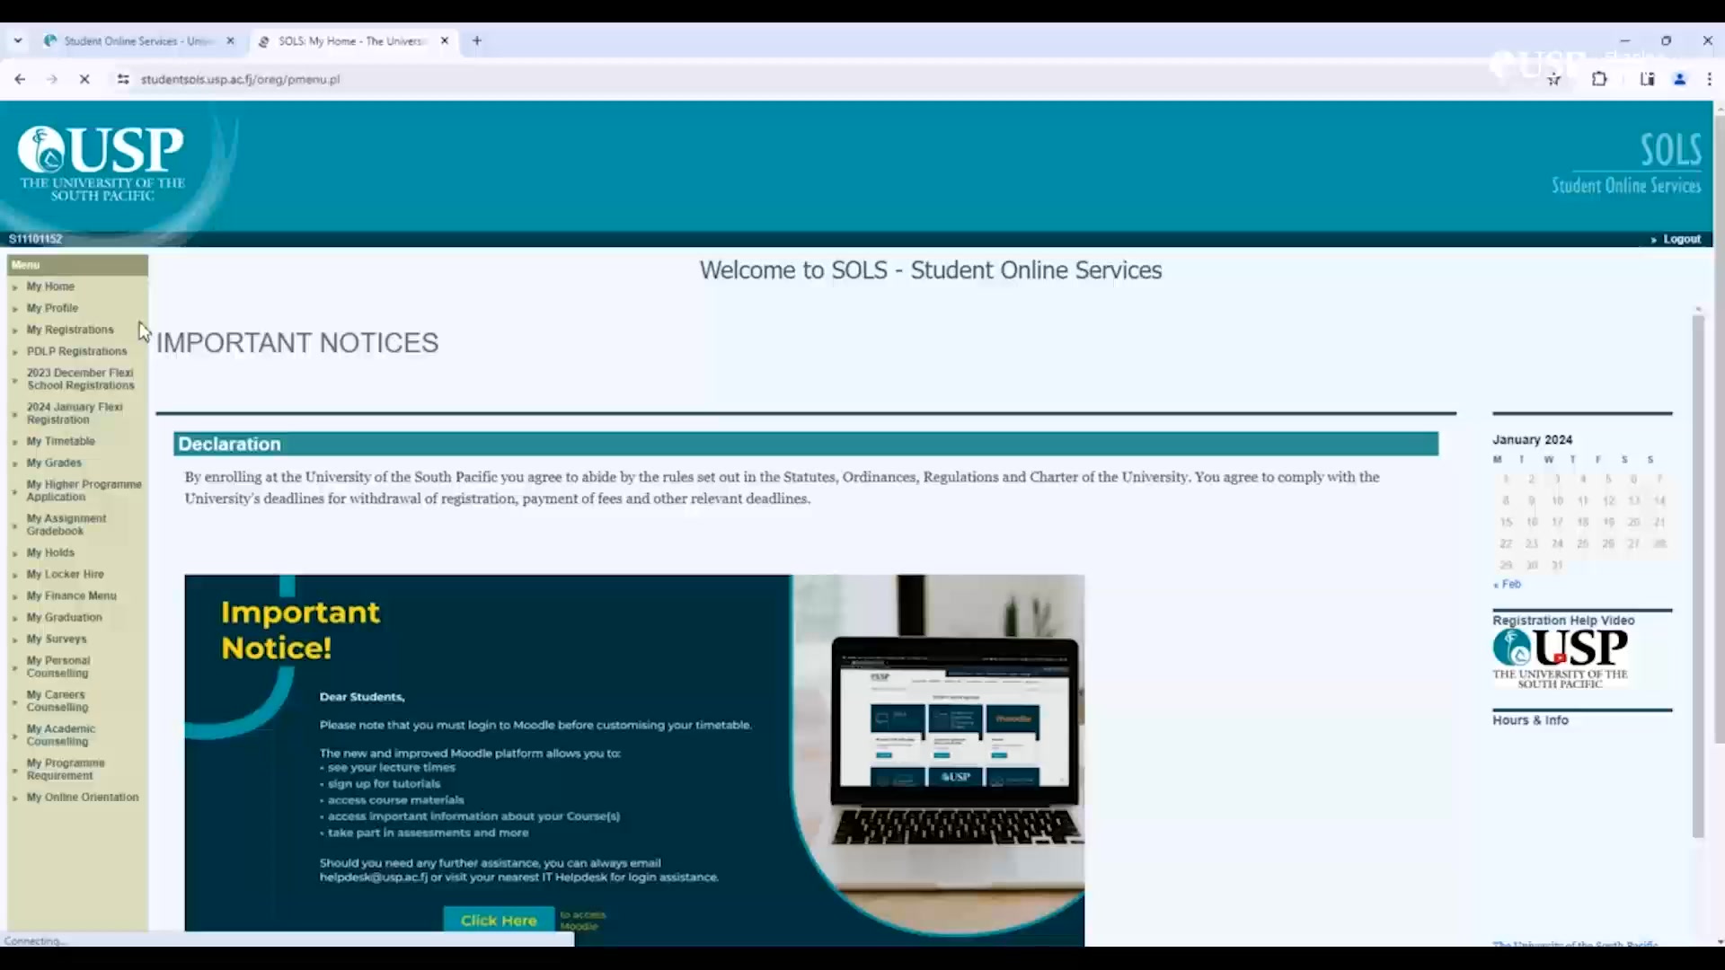
Task: Bookmark this page with star icon
Action: click(1554, 79)
